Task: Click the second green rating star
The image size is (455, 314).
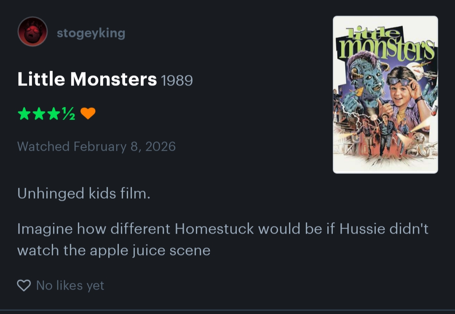Action: (39, 113)
